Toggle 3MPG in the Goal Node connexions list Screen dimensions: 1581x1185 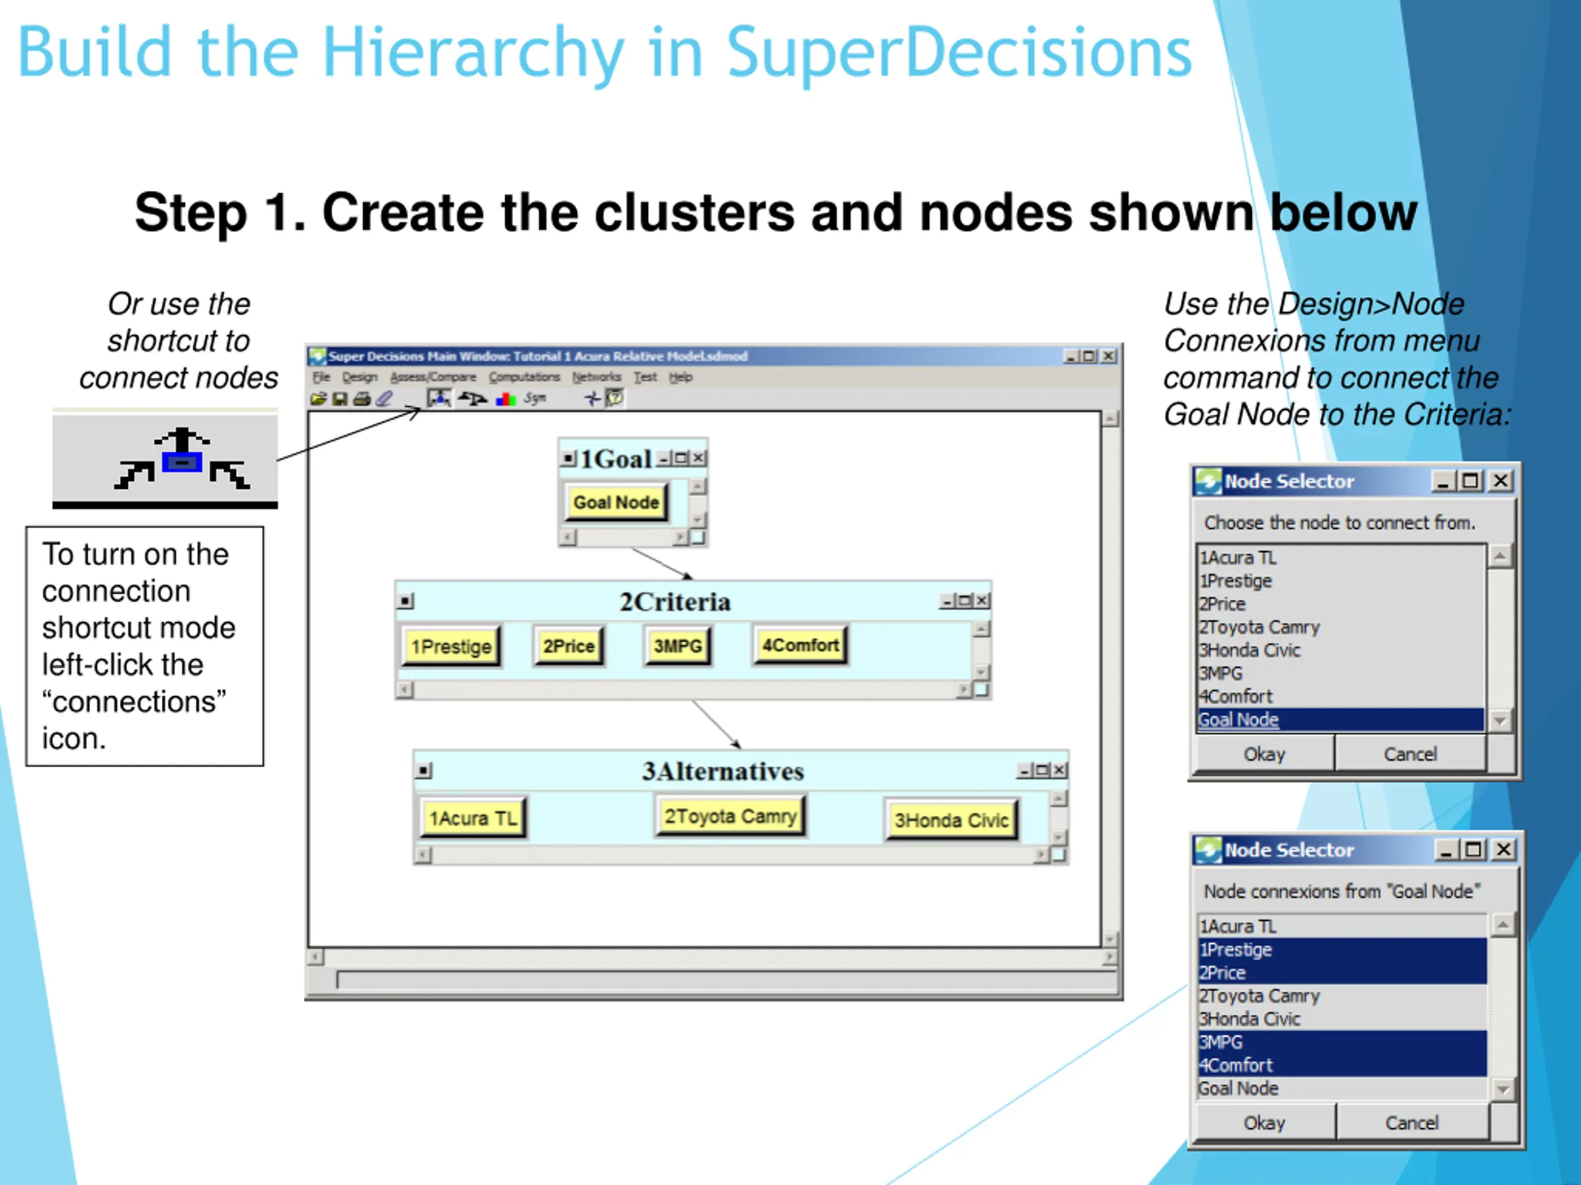point(1341,1042)
